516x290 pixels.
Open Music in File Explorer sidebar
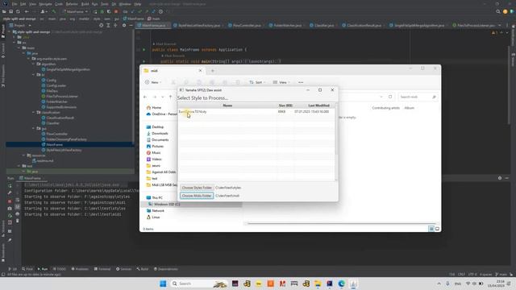click(x=154, y=152)
